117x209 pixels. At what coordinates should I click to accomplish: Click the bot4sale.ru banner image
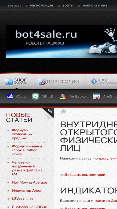[x=61, y=42]
